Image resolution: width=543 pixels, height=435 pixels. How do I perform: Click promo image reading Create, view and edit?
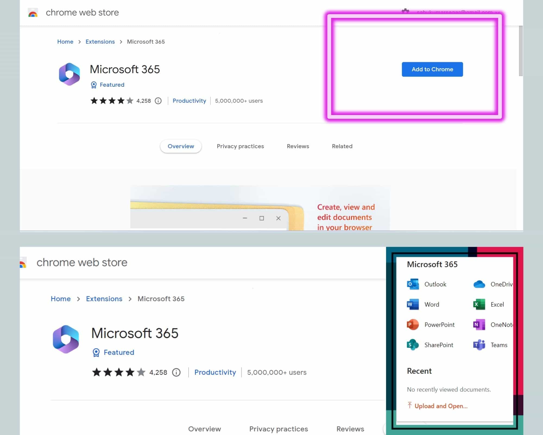click(x=260, y=208)
